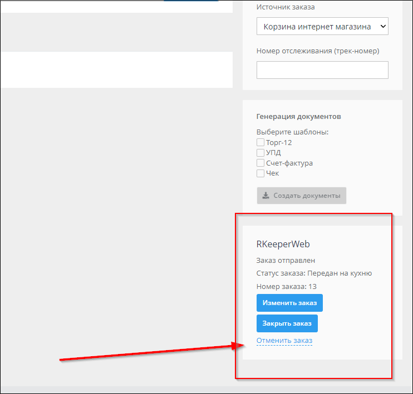This screenshot has height=394, width=413.
Task: Click the Статус заказа: Передан на кухню text
Action: click(314, 273)
